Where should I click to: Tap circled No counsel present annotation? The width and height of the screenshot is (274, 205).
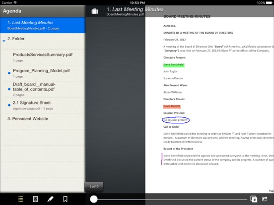coord(176,120)
